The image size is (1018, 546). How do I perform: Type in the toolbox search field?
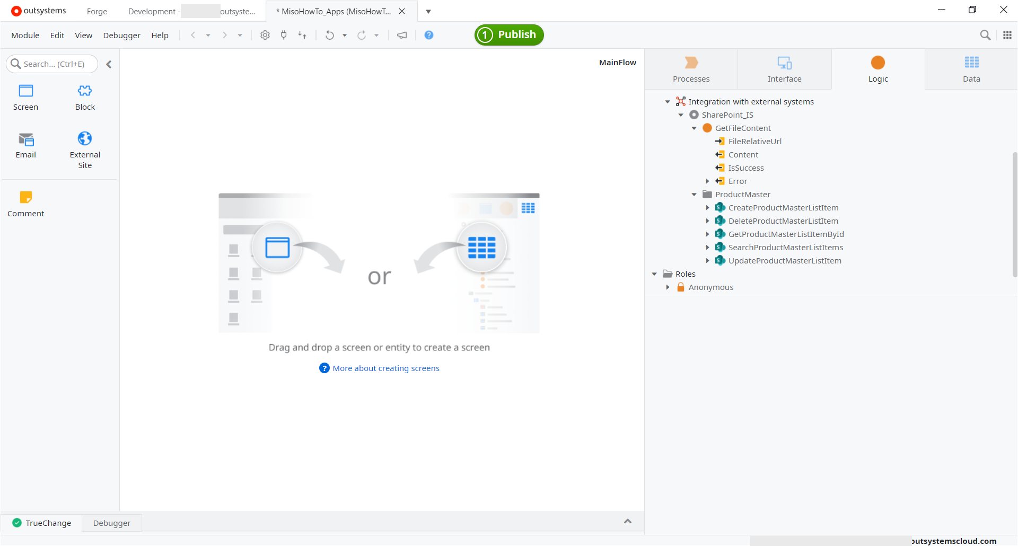click(x=54, y=64)
